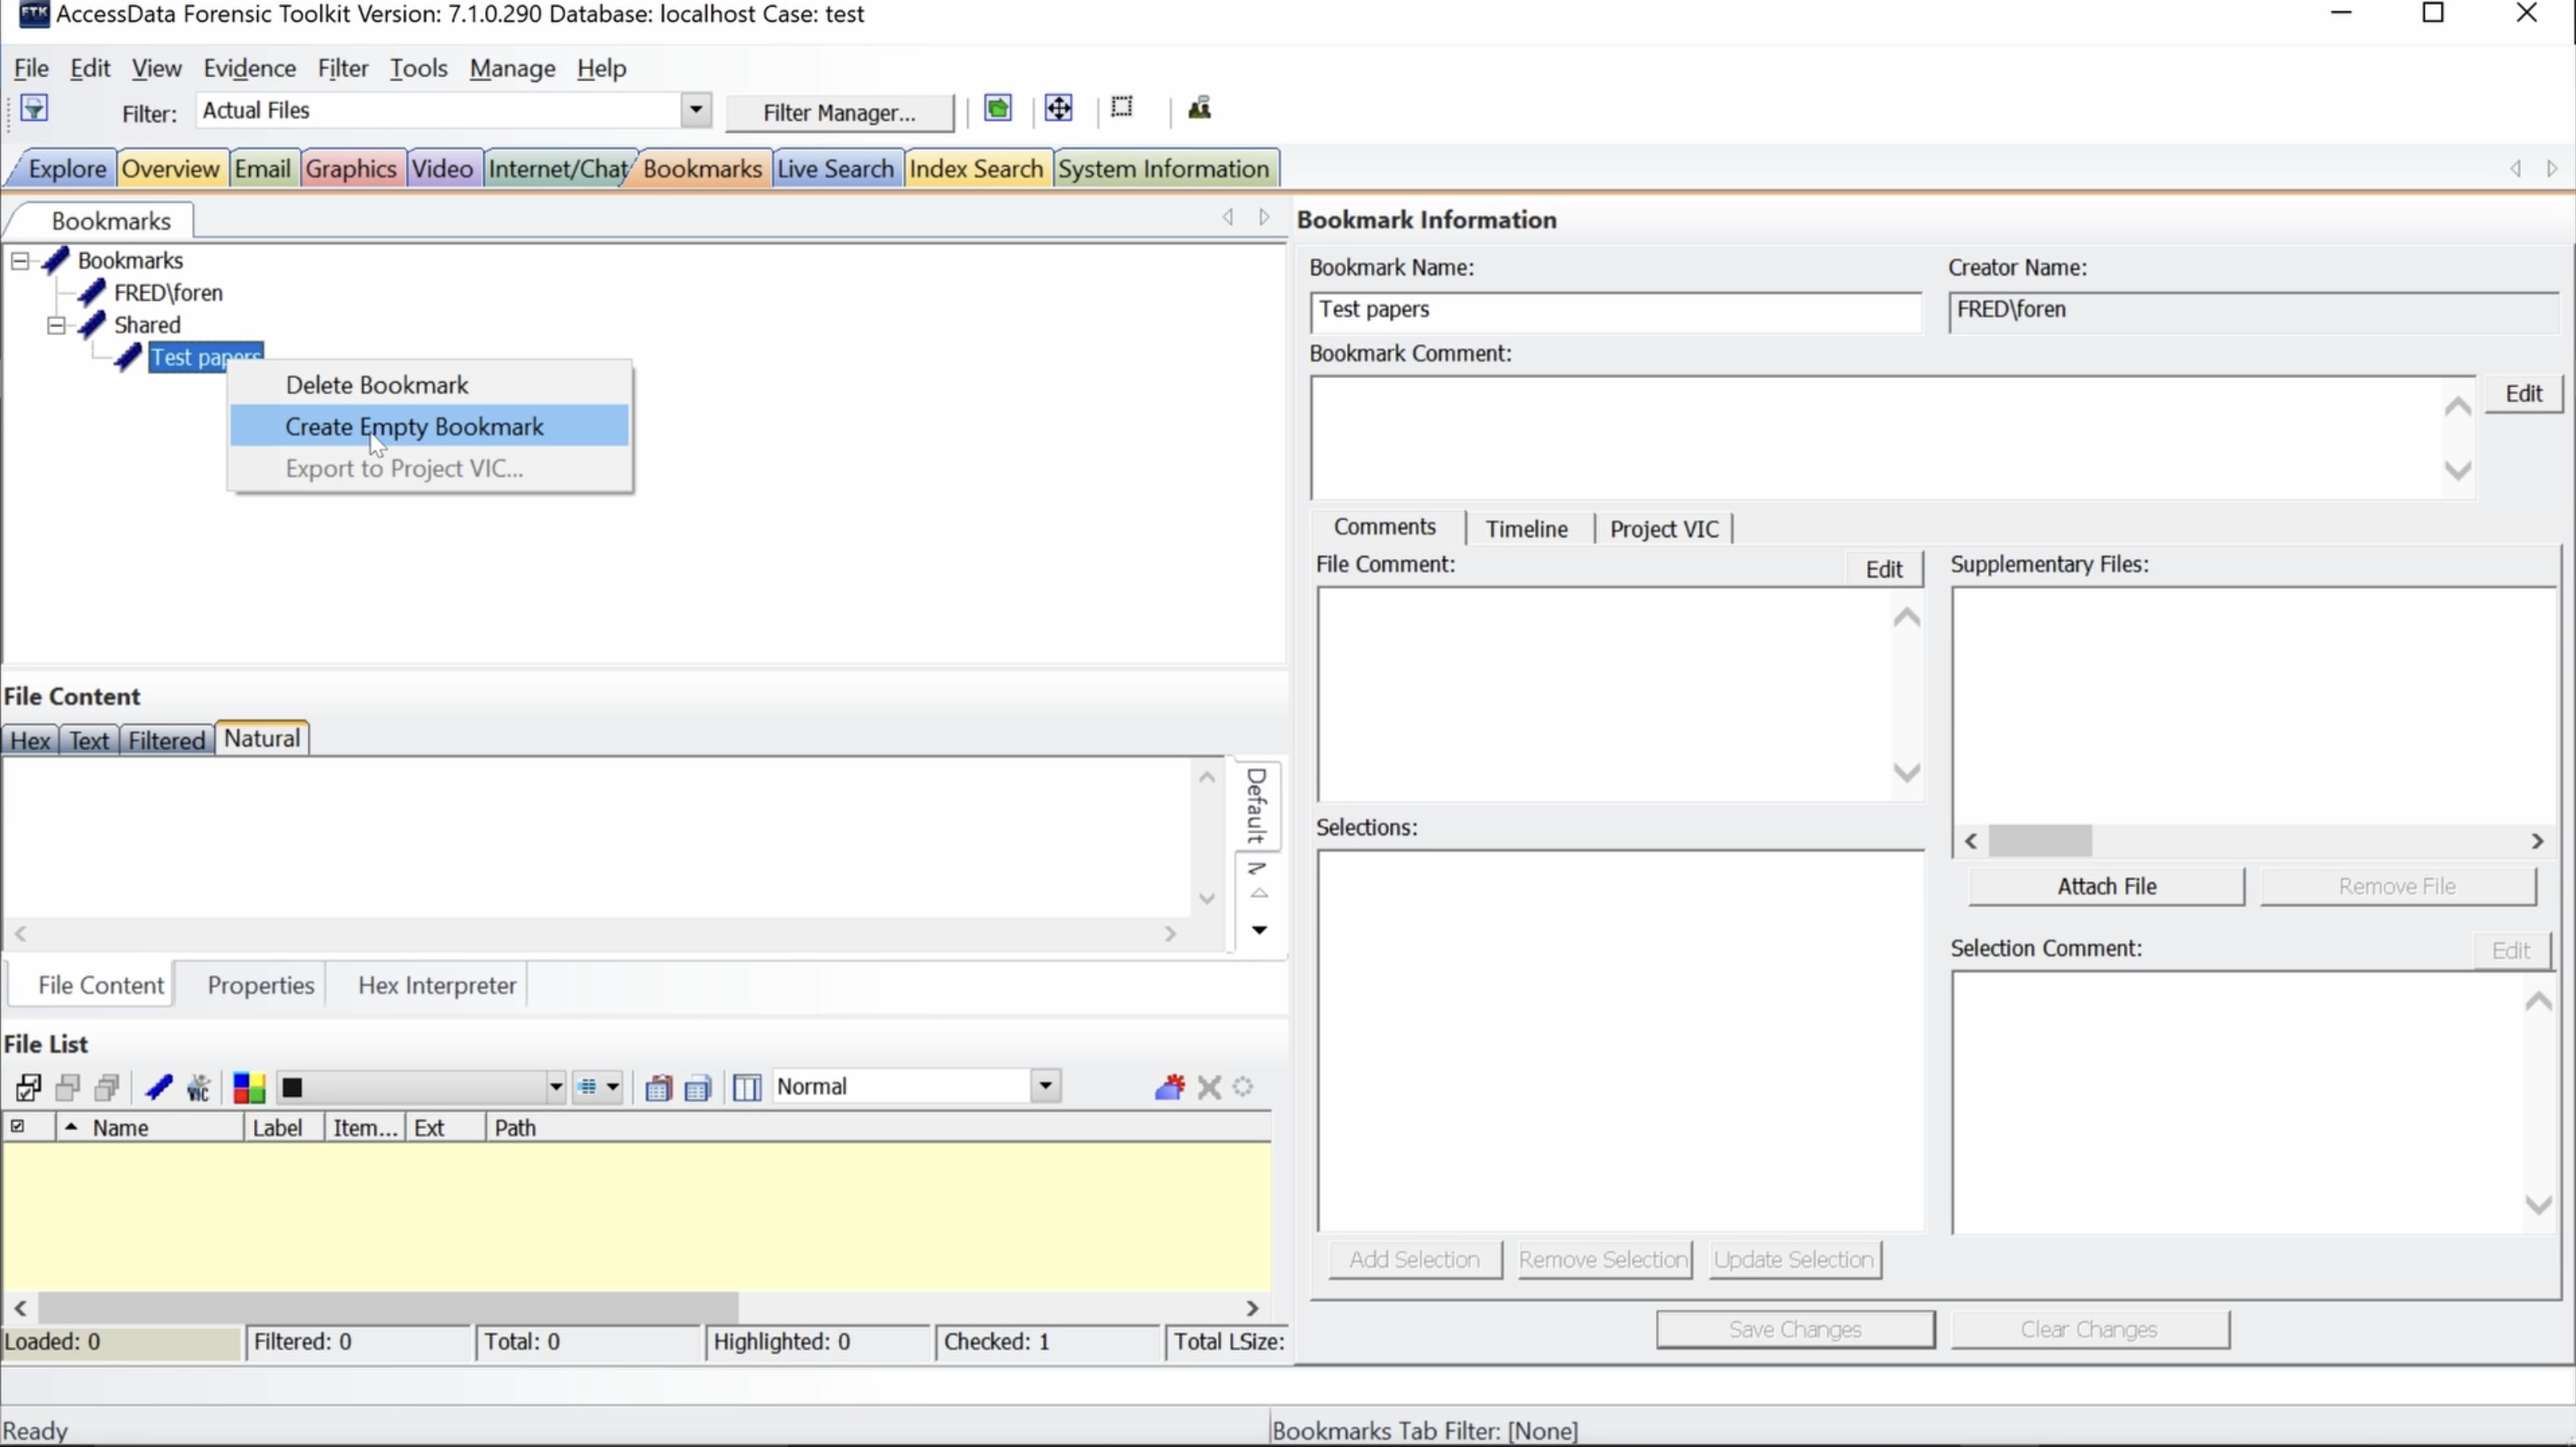Click the second table export icon in File List

pyautogui.click(x=697, y=1087)
